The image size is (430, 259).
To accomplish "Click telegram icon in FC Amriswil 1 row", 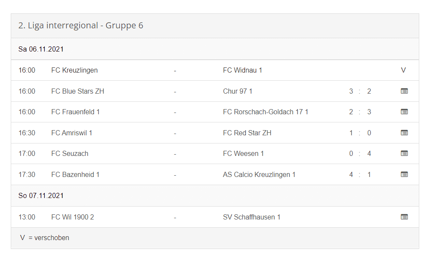I will (x=404, y=133).
